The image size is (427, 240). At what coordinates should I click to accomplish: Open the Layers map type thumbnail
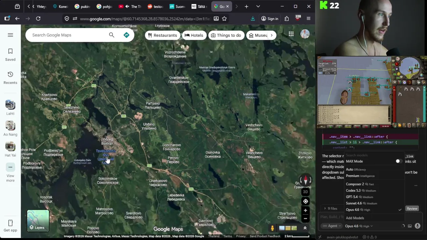tap(38, 221)
